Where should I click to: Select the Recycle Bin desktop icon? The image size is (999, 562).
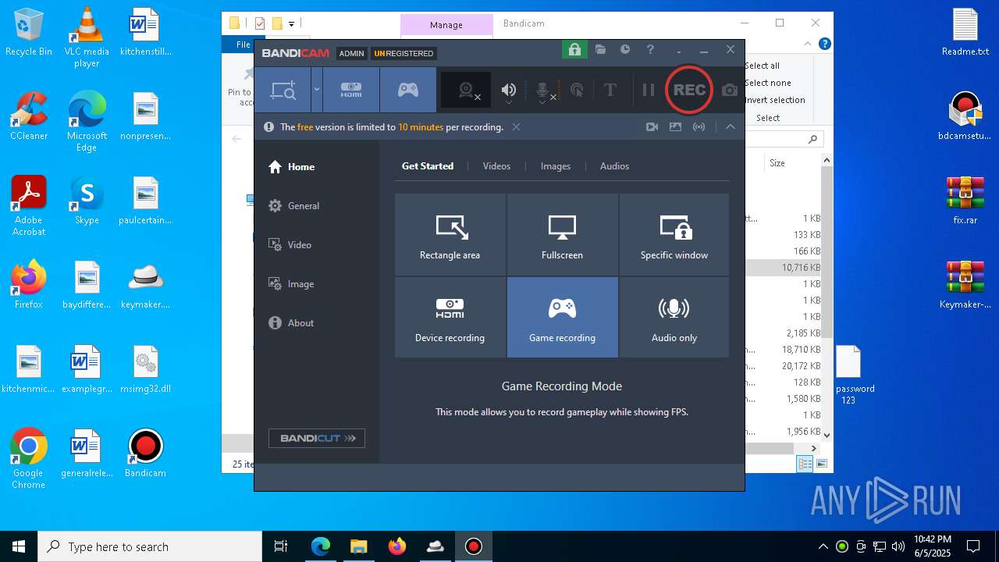pos(29,33)
